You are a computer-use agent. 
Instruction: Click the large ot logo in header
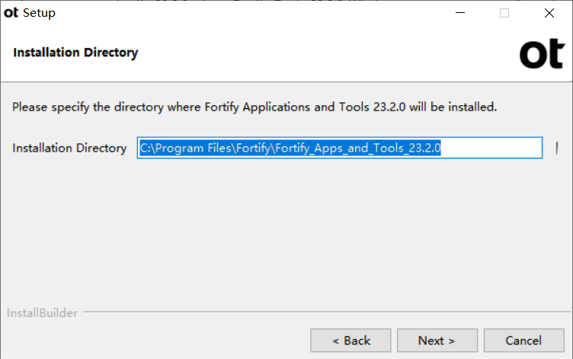click(x=543, y=54)
